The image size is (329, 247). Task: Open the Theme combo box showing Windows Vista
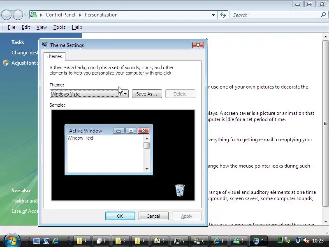tap(89, 94)
